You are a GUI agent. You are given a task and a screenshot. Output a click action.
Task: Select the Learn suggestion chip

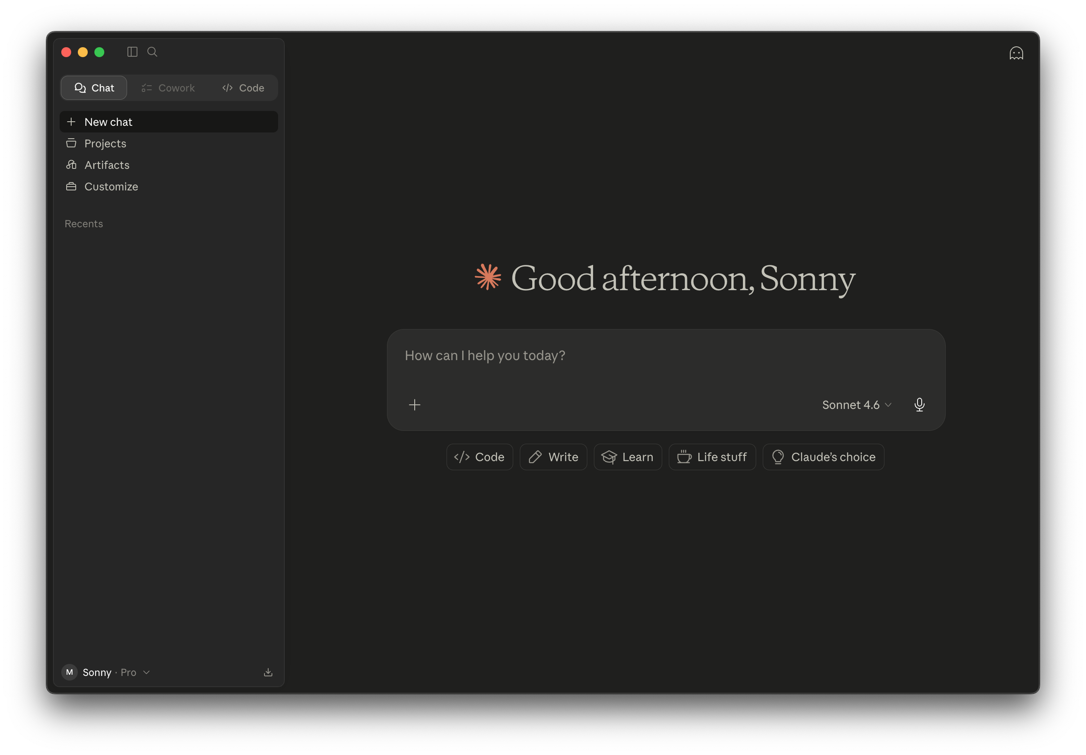click(628, 457)
